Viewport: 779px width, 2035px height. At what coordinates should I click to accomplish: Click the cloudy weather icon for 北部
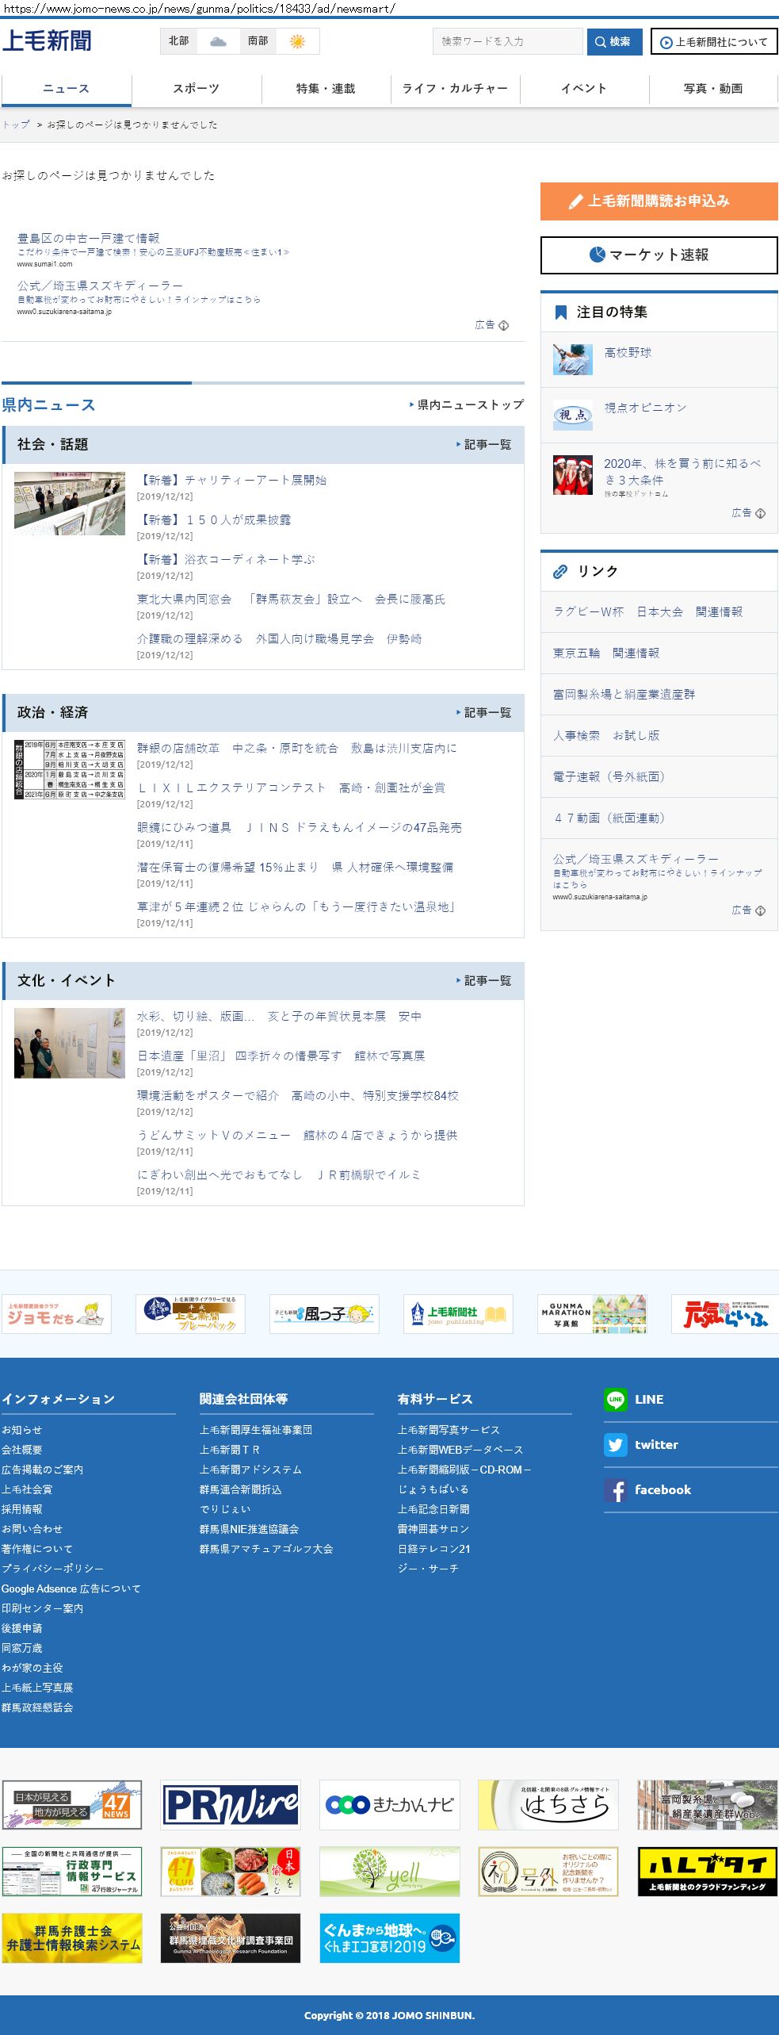coord(218,41)
